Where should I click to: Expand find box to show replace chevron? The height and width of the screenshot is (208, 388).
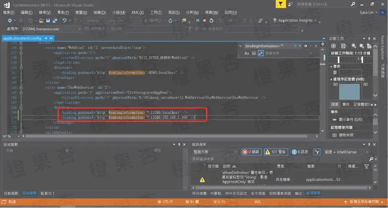click(x=240, y=46)
